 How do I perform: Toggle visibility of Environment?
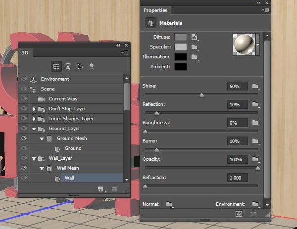click(24, 79)
